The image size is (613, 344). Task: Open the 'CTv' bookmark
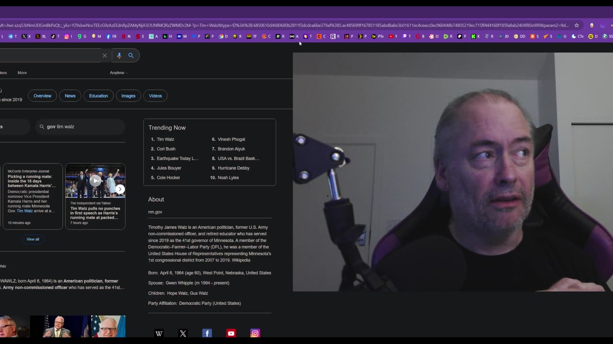coord(578,36)
